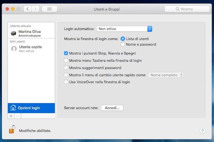Add a user with the plus button

click(x=11, y=116)
